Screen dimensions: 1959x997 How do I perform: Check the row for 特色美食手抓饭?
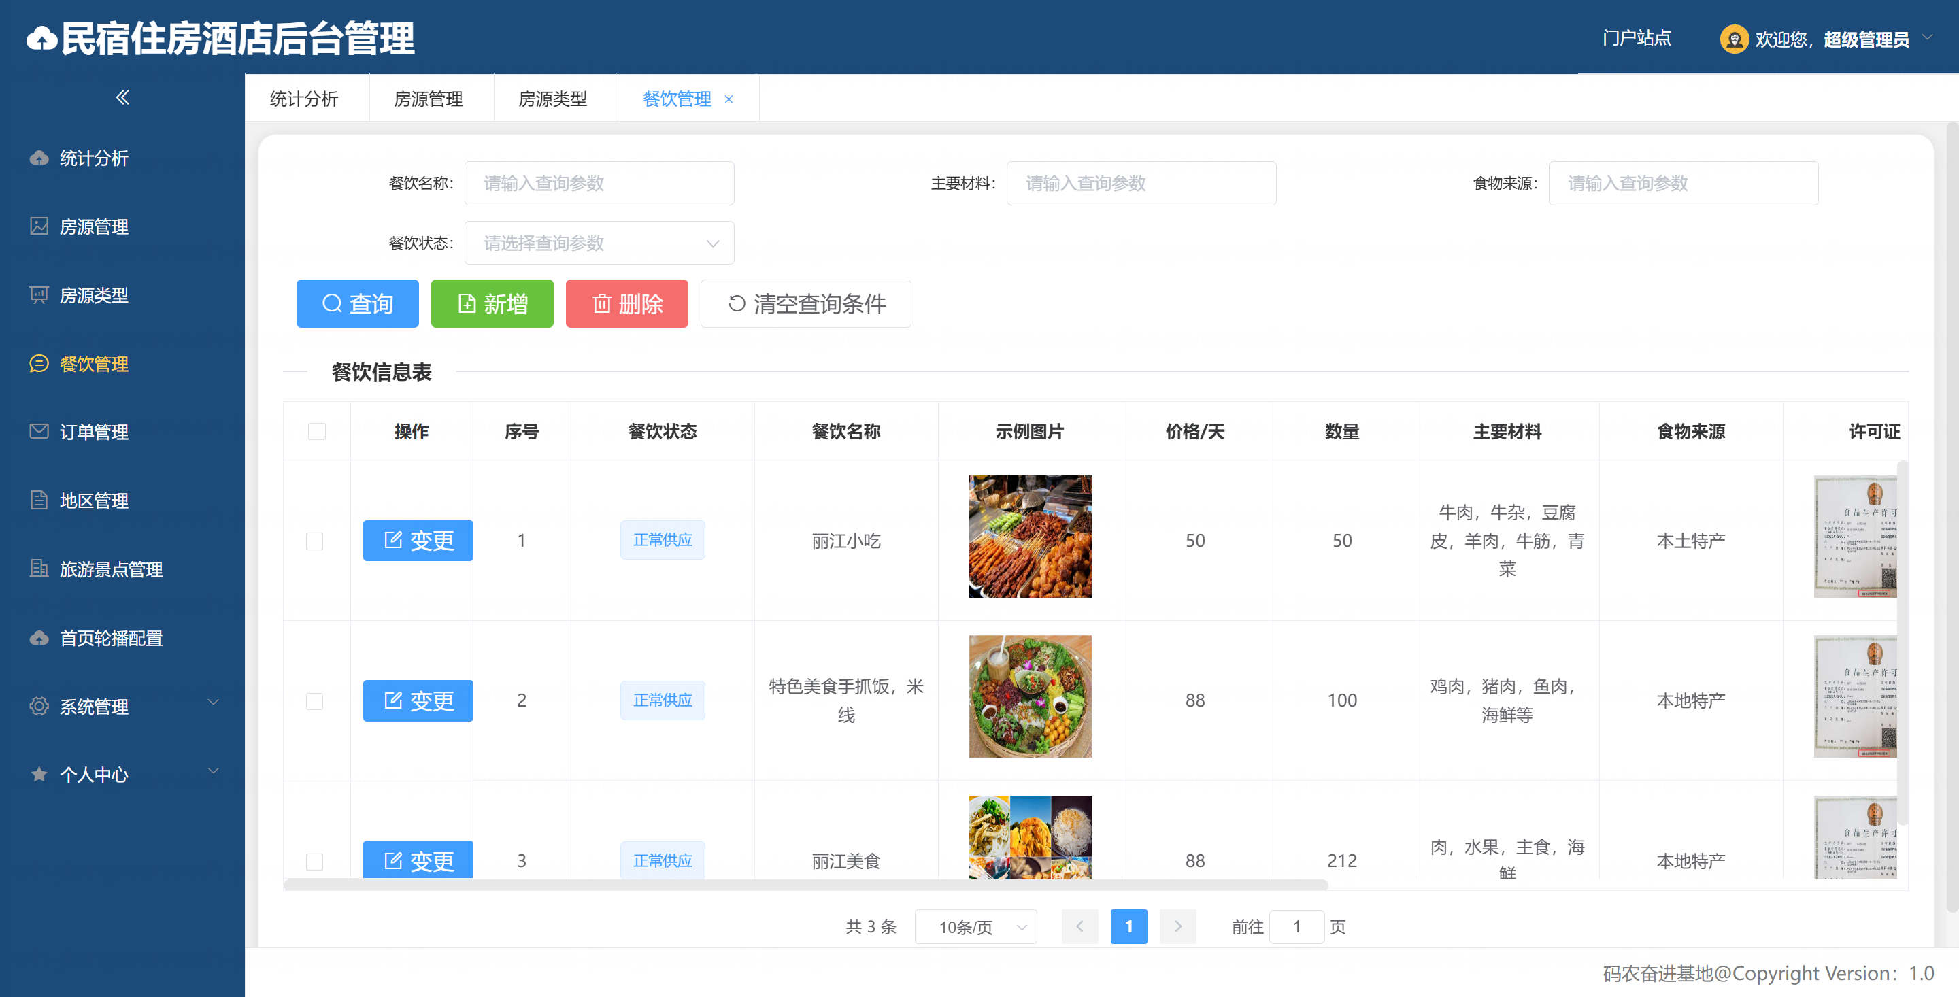click(x=314, y=700)
